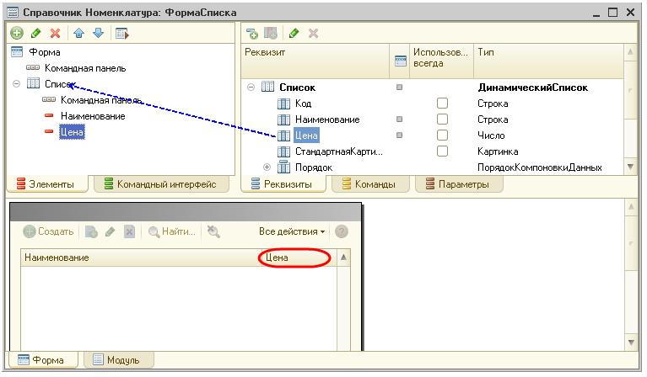
Task: Select СтандартнаяКарти... attribute row
Action: 339,151
